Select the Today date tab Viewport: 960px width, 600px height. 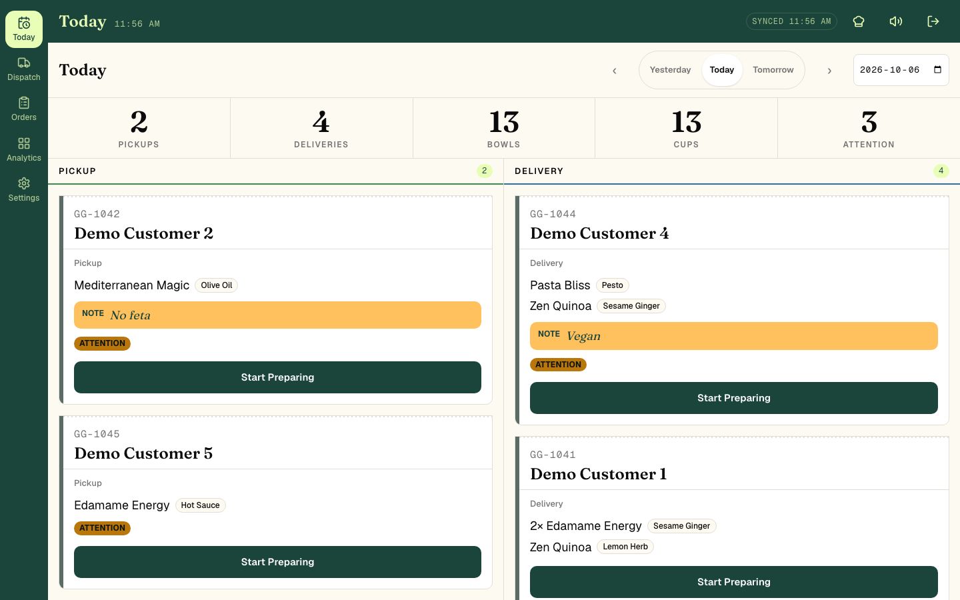[722, 70]
